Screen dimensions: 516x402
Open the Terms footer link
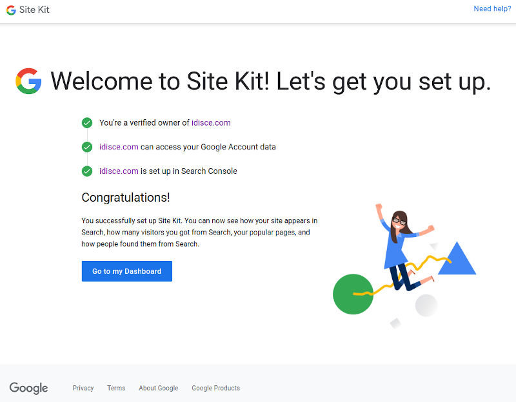pyautogui.click(x=116, y=388)
